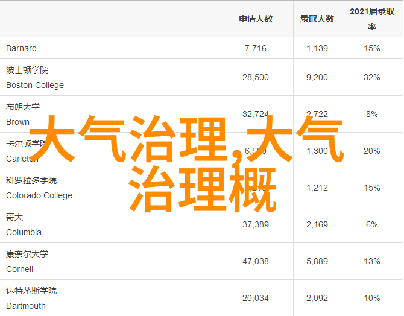Click the 13% acceptance rate cell
Screen dimensions: 404x316
[372, 262]
